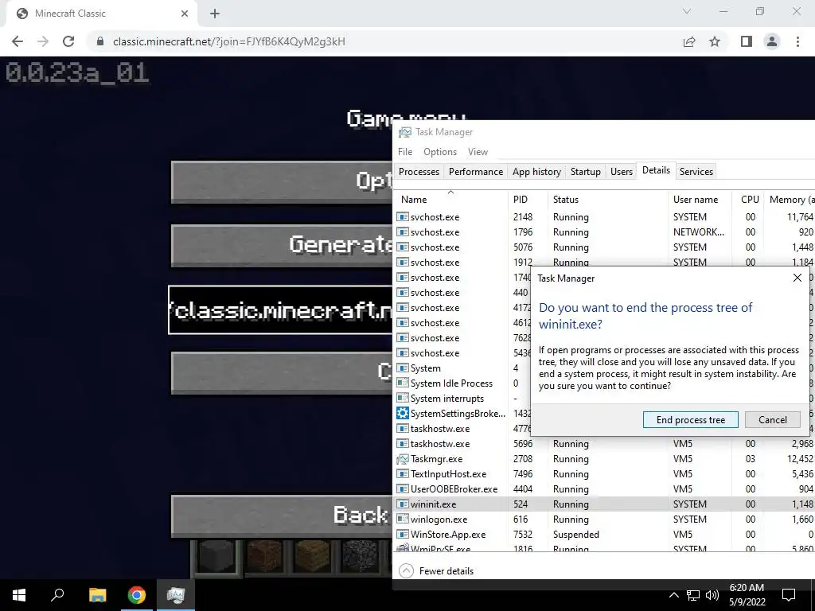Open the App history tab
The width and height of the screenshot is (815, 611).
tap(536, 172)
